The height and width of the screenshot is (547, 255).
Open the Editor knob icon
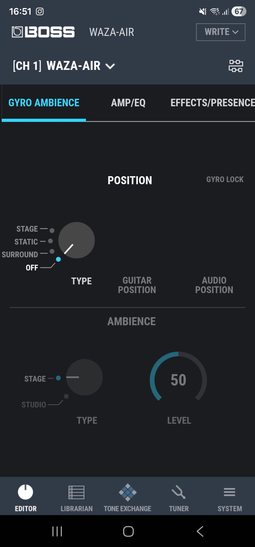pos(25,492)
